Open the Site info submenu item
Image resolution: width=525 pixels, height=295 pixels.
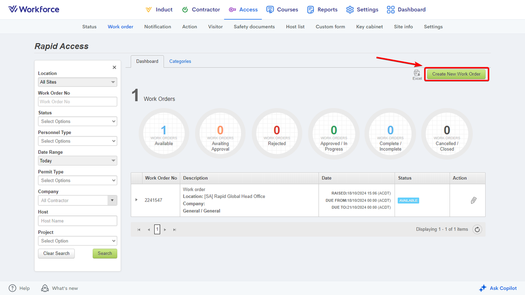point(404,27)
